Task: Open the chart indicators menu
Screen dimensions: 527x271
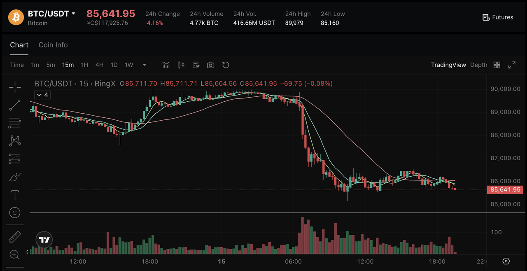Action: click(166, 65)
